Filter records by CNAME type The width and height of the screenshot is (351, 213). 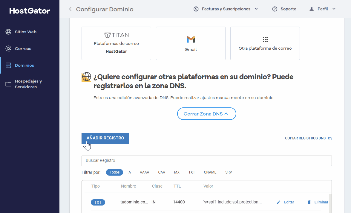click(210, 172)
